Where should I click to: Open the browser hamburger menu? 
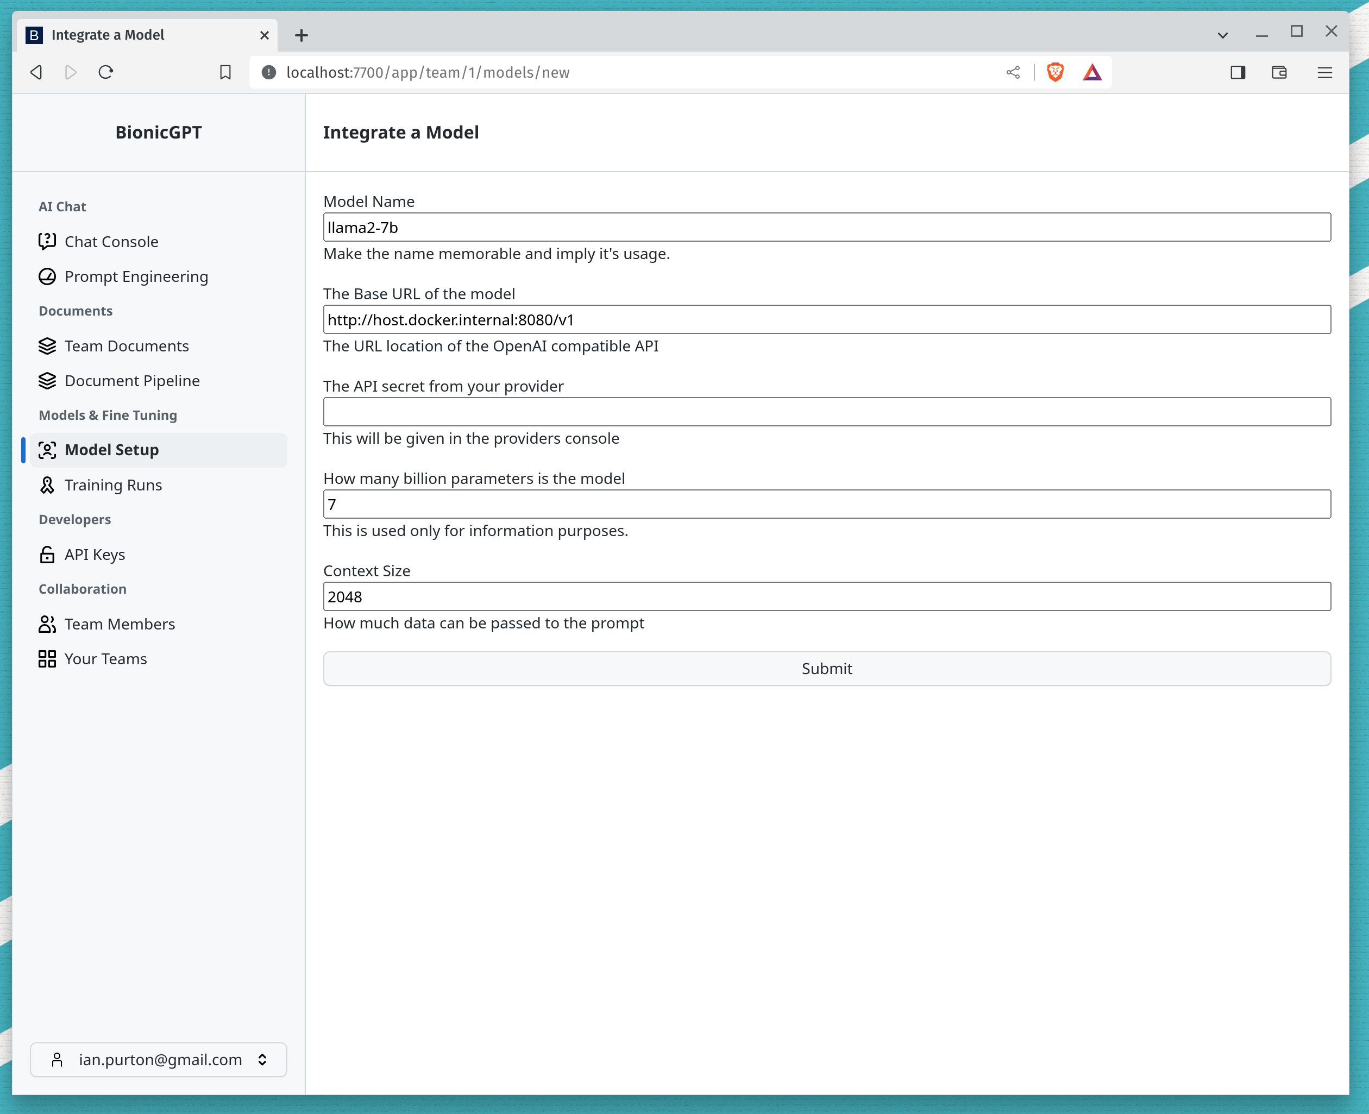pos(1324,73)
